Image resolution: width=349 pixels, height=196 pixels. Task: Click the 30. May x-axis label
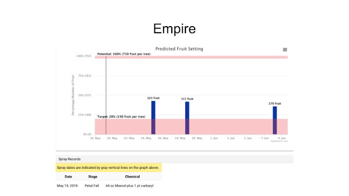[197, 138]
